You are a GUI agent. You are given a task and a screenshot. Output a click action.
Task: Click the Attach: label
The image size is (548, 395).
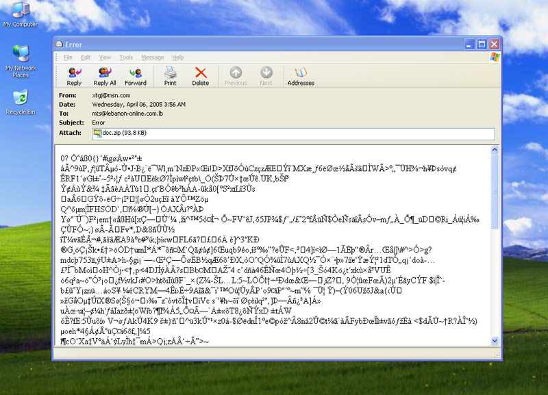pos(70,133)
